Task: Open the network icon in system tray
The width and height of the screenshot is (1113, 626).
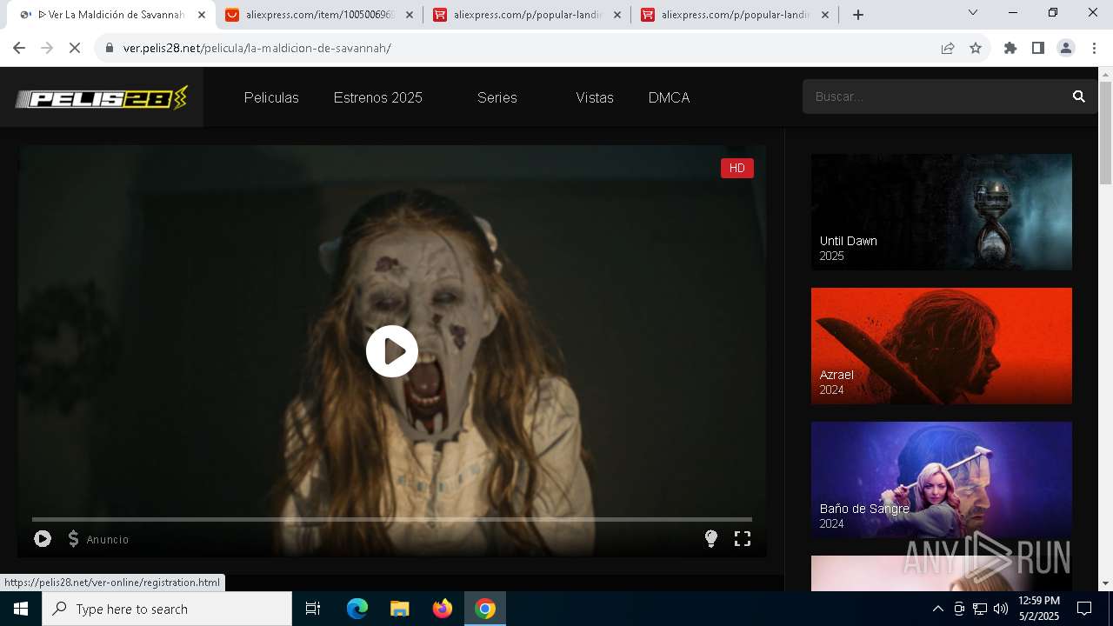Action: point(980,609)
